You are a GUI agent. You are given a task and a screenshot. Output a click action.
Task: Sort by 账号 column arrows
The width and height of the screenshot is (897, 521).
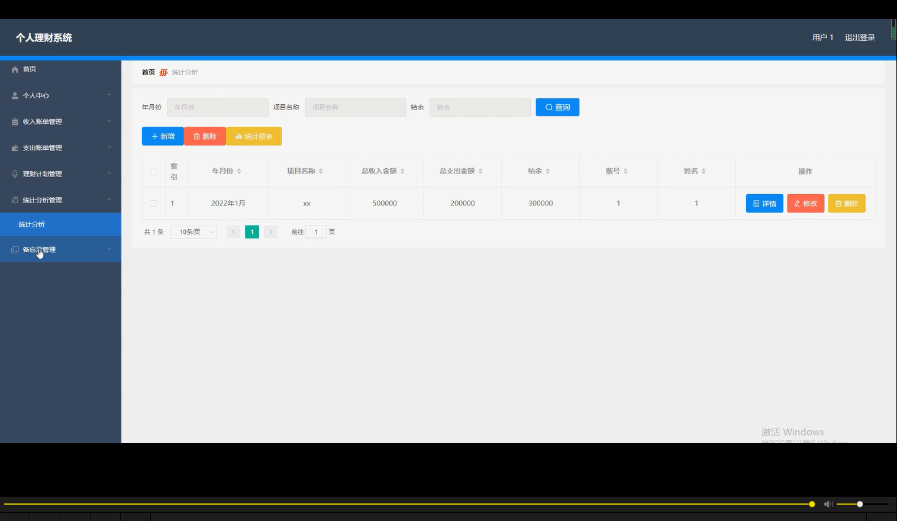click(x=625, y=171)
